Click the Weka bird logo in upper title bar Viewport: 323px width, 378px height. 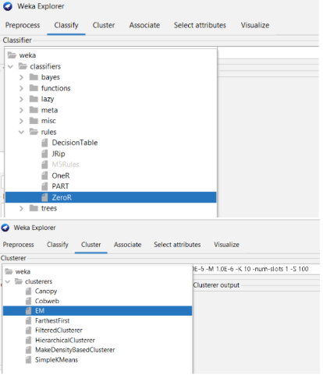(x=8, y=6)
